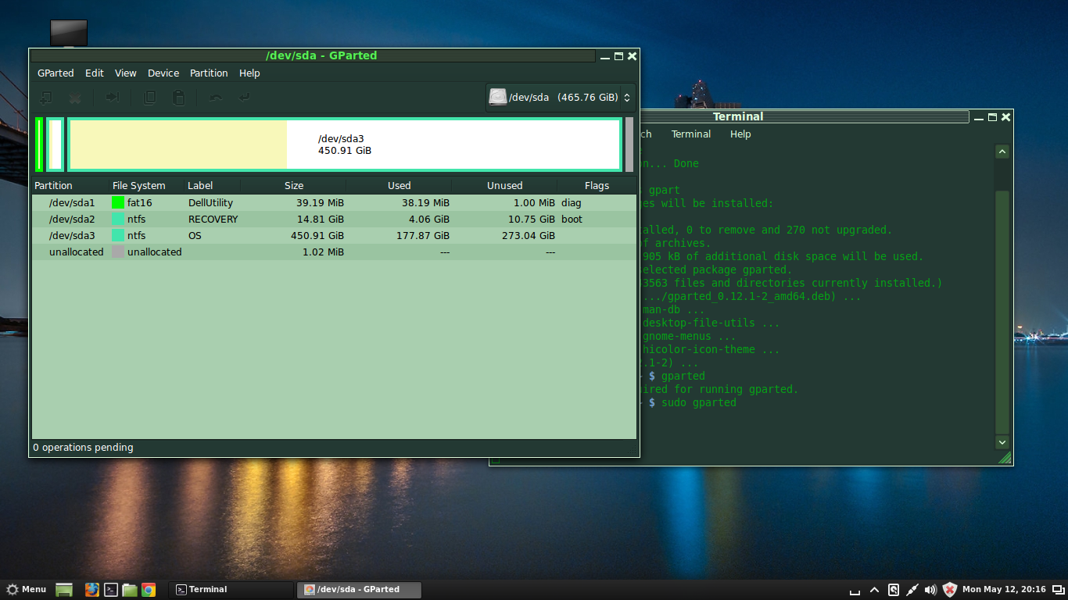This screenshot has height=600, width=1068.
Task: Click the show desktop icon on taskbar
Action: point(64,590)
